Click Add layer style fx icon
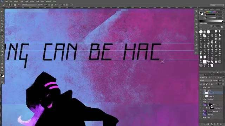 pos(205,124)
